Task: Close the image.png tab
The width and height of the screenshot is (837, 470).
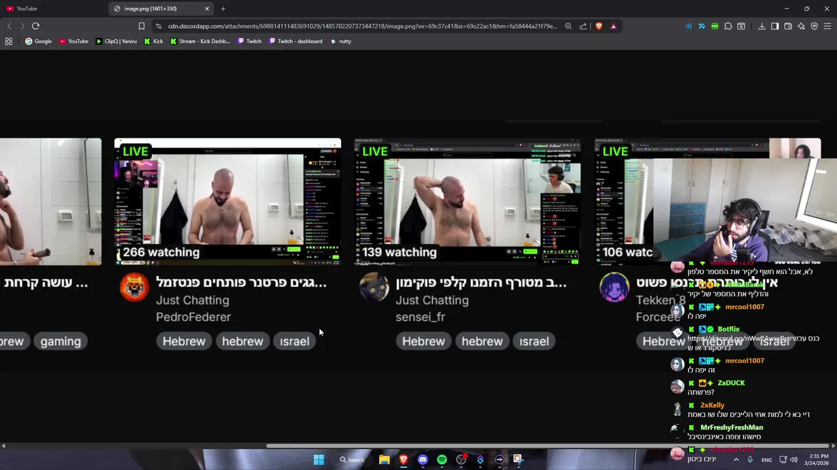Action: [207, 8]
